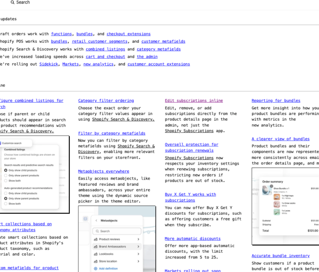Click the icon next to Store location
The image size is (319, 272).
click(95, 261)
